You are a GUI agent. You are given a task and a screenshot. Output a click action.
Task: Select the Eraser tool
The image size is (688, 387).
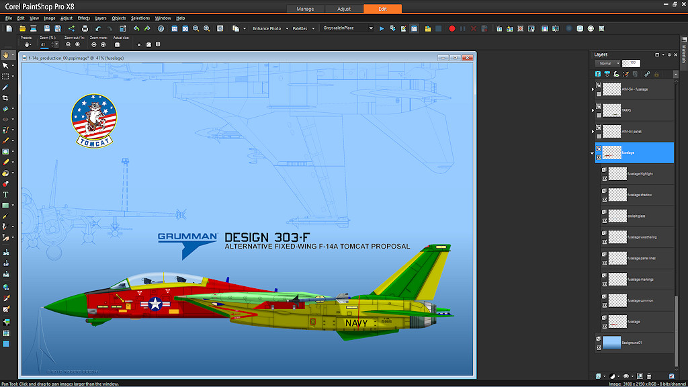(5, 162)
